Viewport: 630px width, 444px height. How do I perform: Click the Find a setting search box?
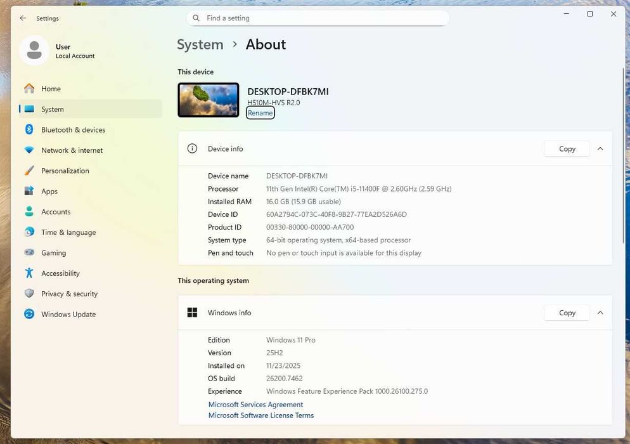[318, 18]
